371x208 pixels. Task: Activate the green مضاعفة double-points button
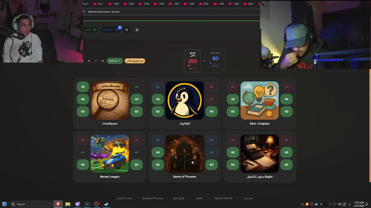[x=114, y=61]
